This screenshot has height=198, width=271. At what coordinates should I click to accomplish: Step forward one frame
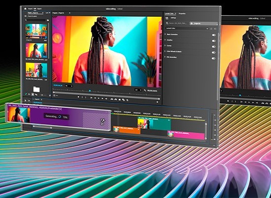click(102, 99)
